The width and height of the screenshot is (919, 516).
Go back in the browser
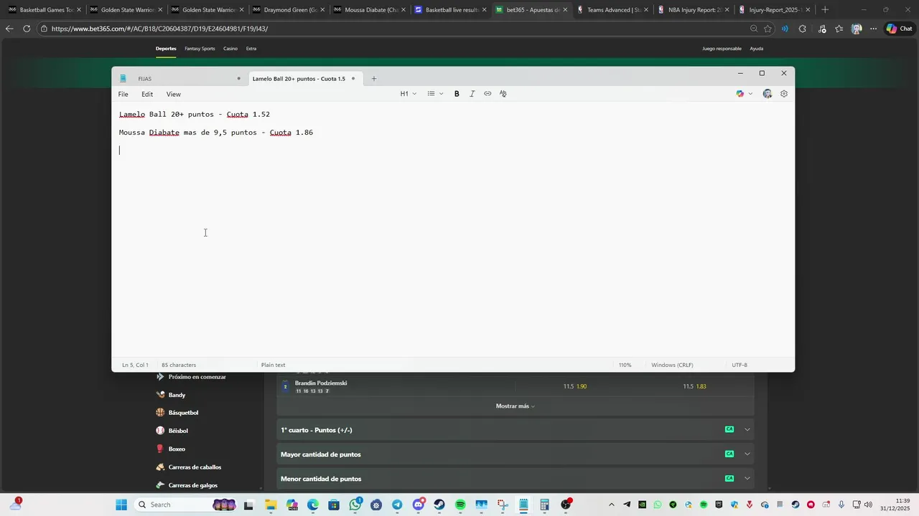pyautogui.click(x=9, y=29)
